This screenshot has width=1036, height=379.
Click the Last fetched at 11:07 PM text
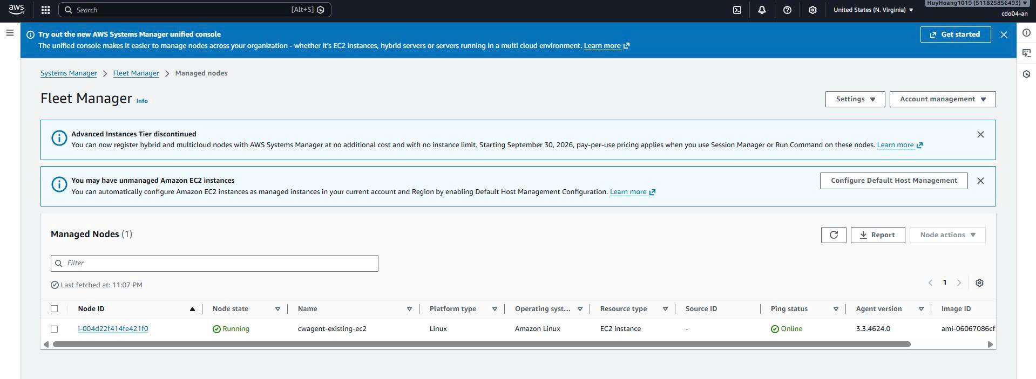101,285
